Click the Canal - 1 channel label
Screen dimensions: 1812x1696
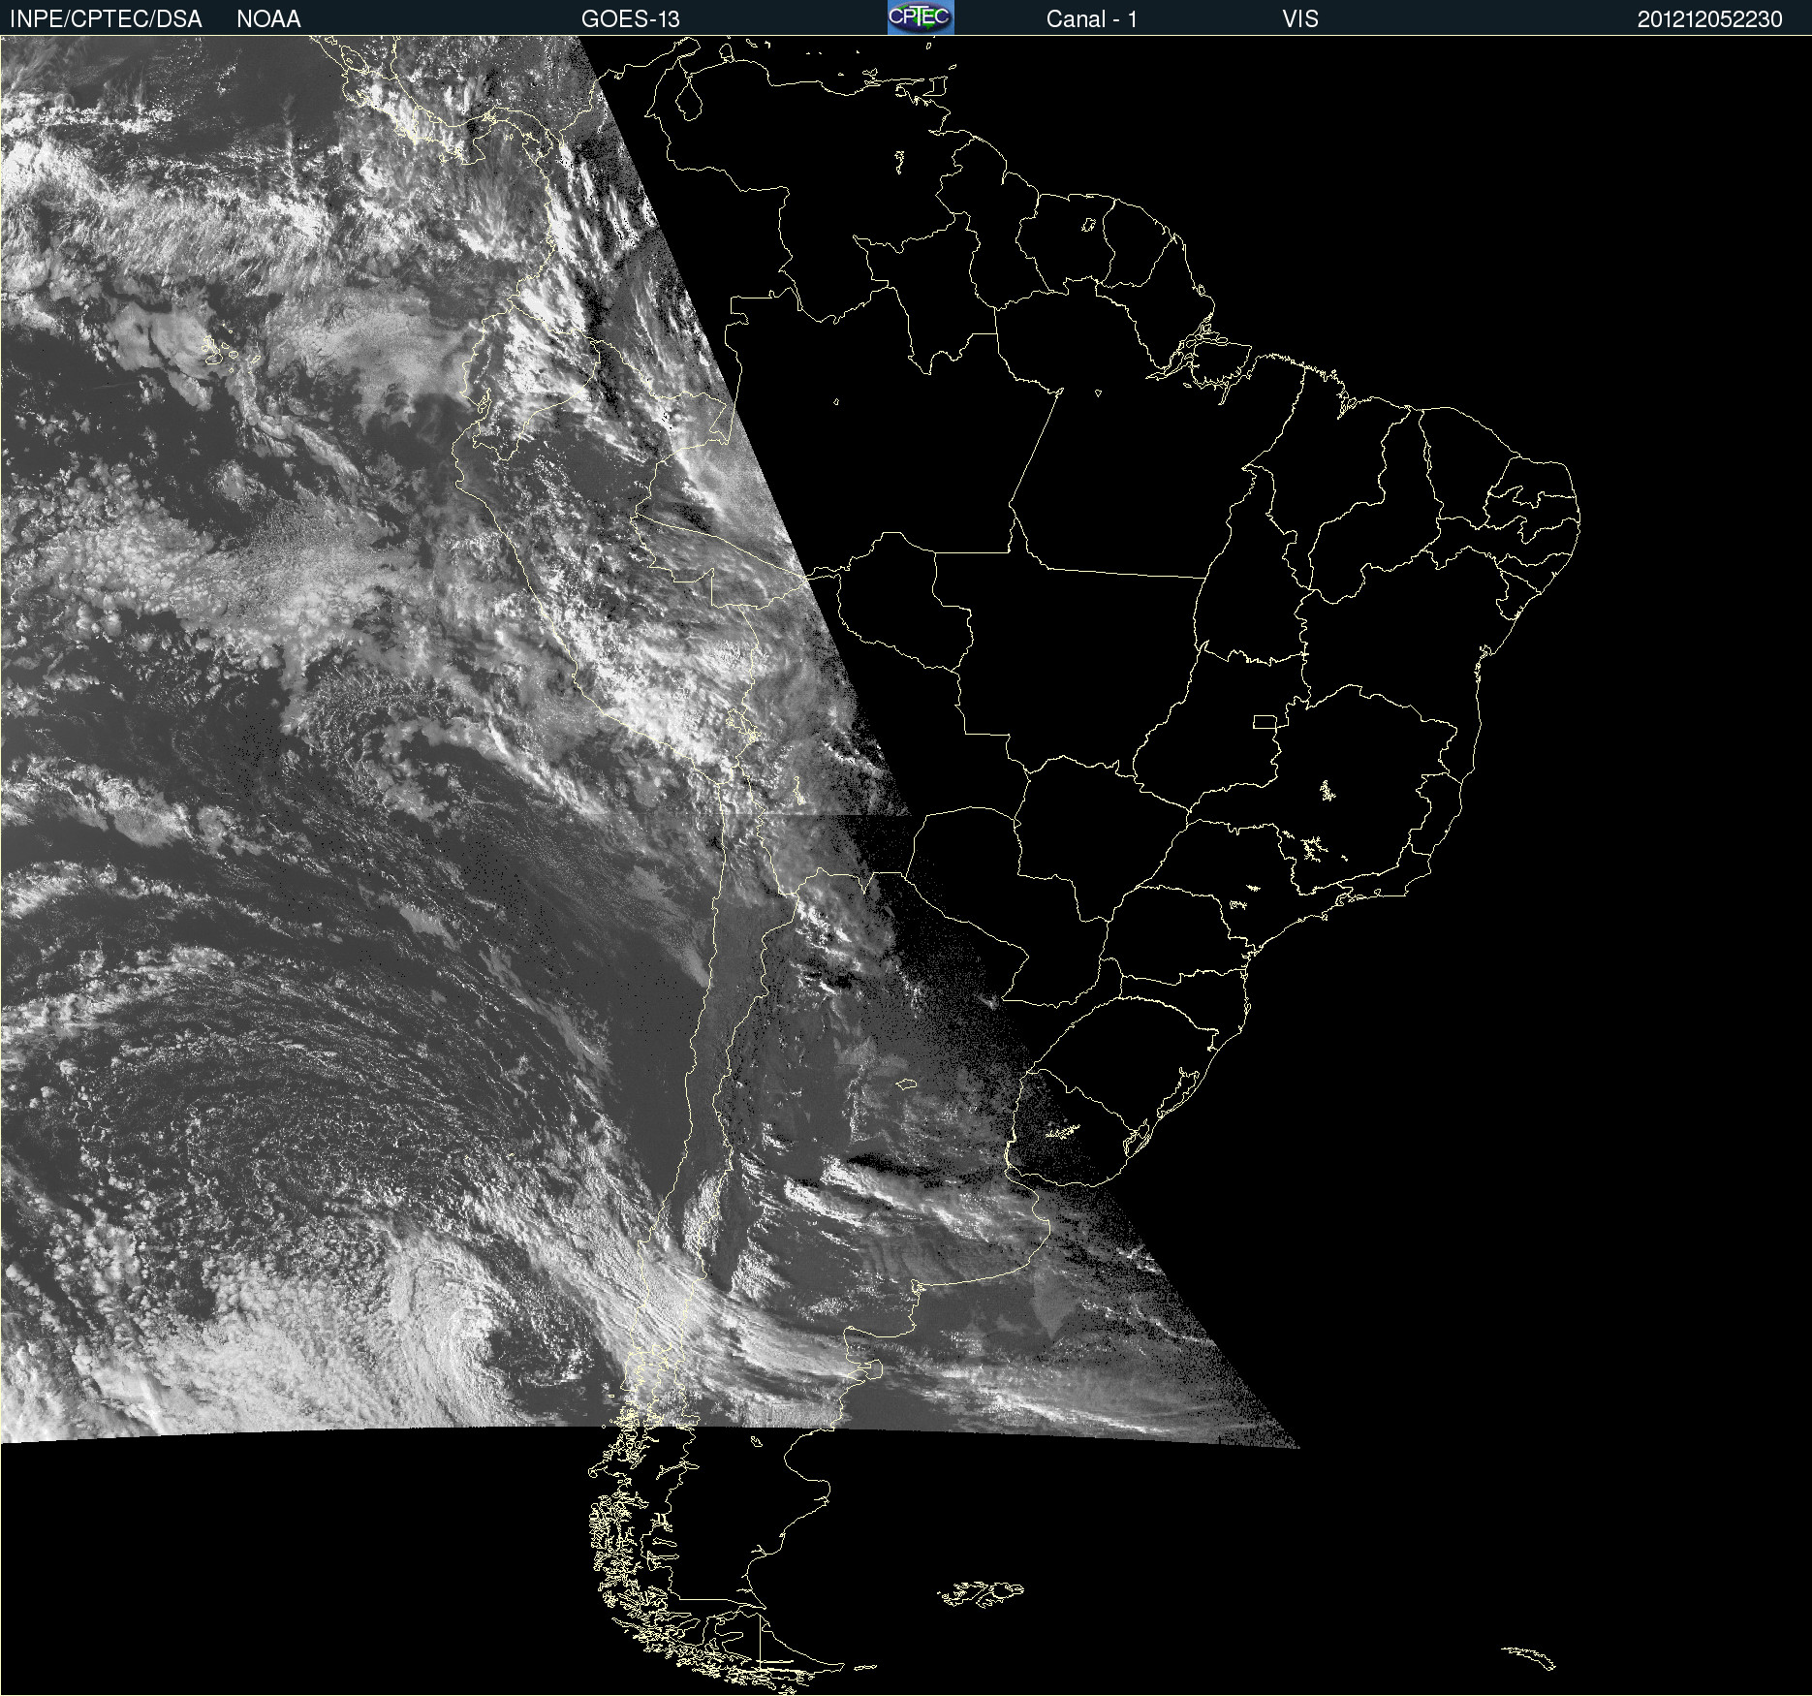(1091, 18)
